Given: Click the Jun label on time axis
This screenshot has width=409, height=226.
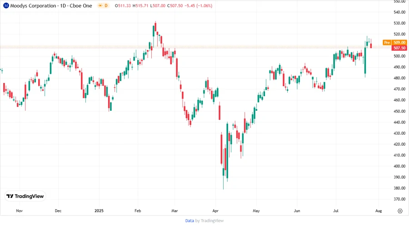Looking at the screenshot, I should [297, 211].
